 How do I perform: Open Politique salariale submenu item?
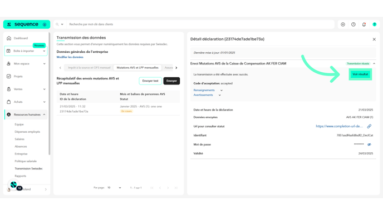(x=26, y=161)
